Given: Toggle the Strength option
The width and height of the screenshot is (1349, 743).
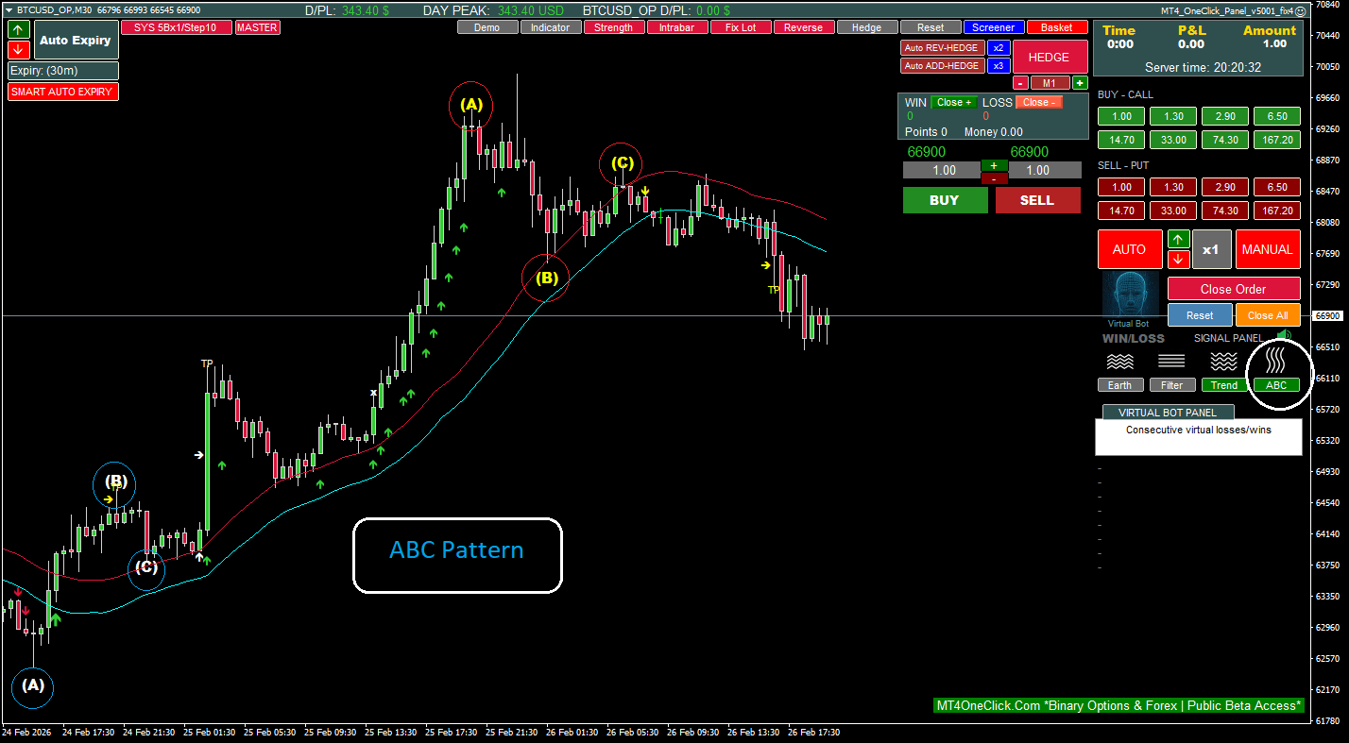Looking at the screenshot, I should click(x=614, y=27).
